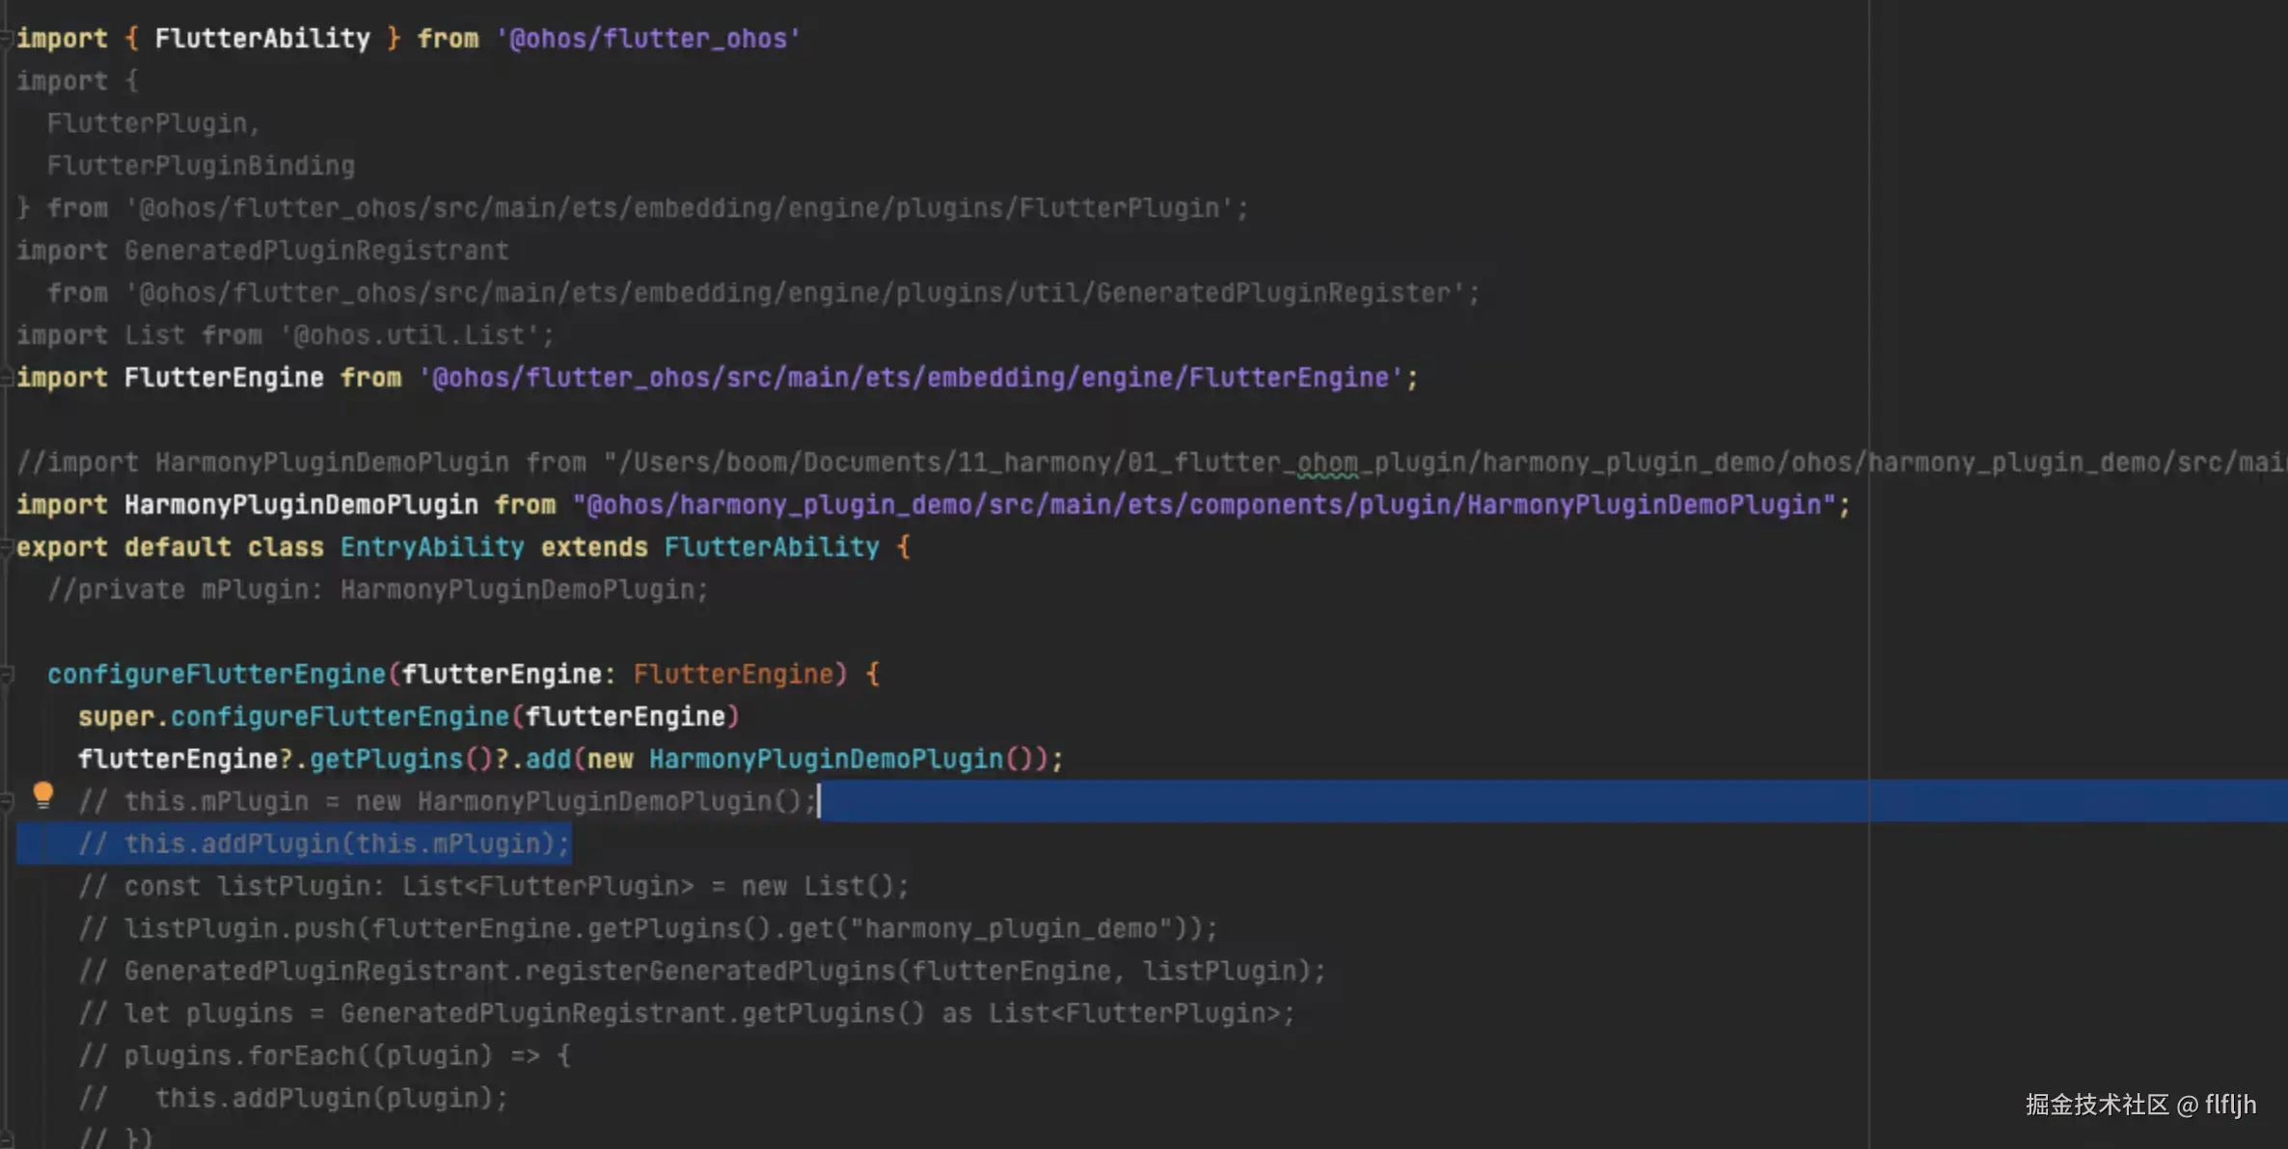Screen dimensions: 2288x1149
Task: Click the yellow lightbulb quick-fix icon
Action: coord(42,795)
